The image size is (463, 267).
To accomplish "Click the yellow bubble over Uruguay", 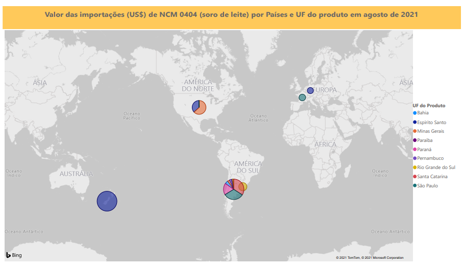I will click(243, 187).
